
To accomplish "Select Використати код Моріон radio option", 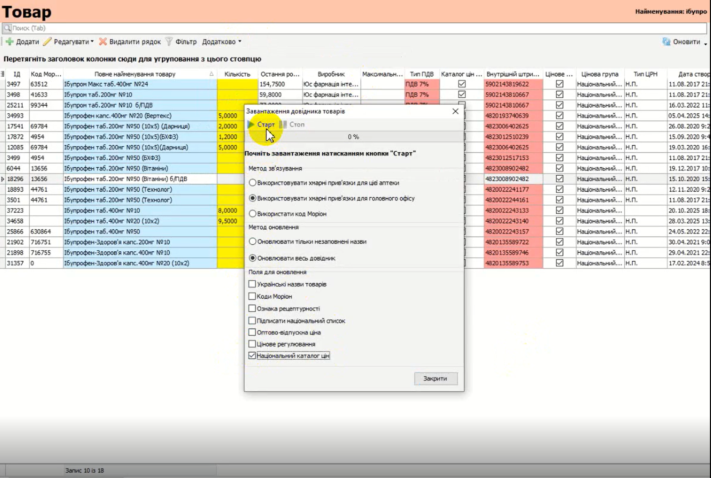I will coord(252,214).
